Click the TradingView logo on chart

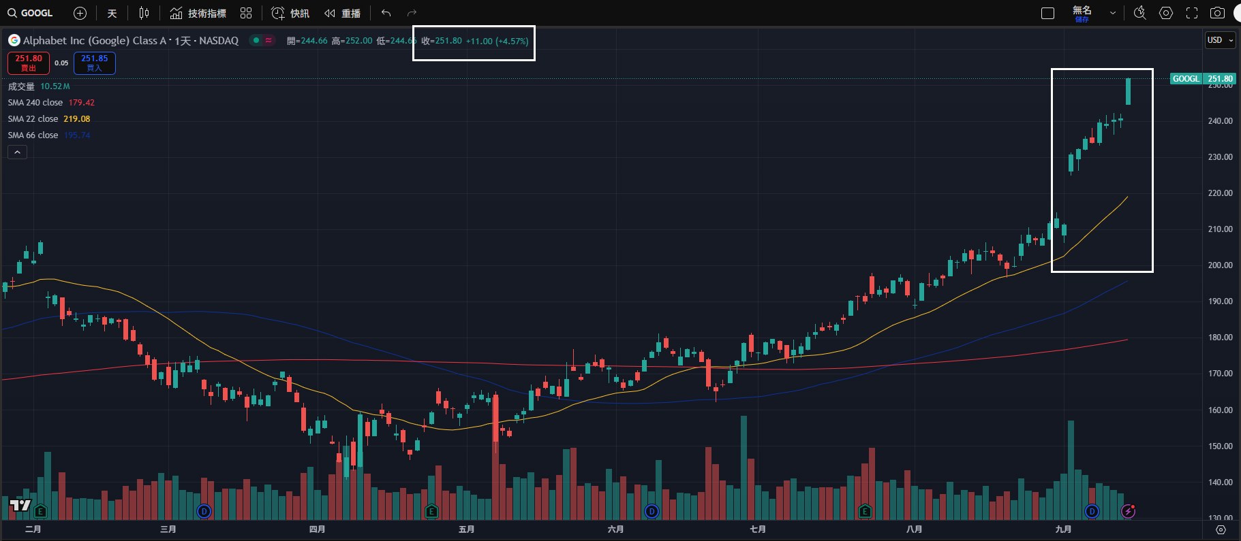[x=20, y=505]
